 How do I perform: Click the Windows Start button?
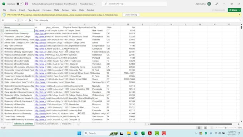79,133
